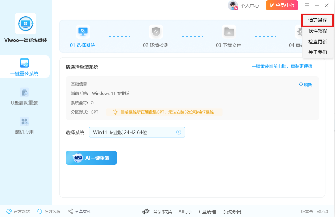Click the 请选择重装系统 heading
The width and height of the screenshot is (335, 217).
(82, 67)
